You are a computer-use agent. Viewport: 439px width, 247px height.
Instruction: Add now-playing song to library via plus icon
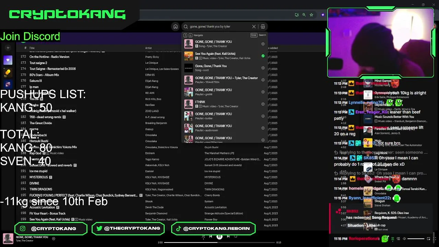(54, 238)
